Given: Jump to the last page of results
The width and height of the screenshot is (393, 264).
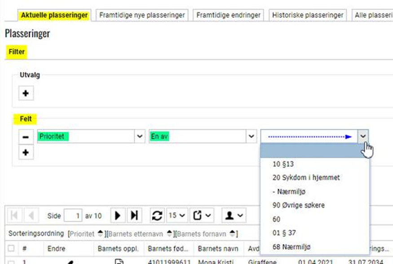Looking at the screenshot, I should [x=134, y=216].
